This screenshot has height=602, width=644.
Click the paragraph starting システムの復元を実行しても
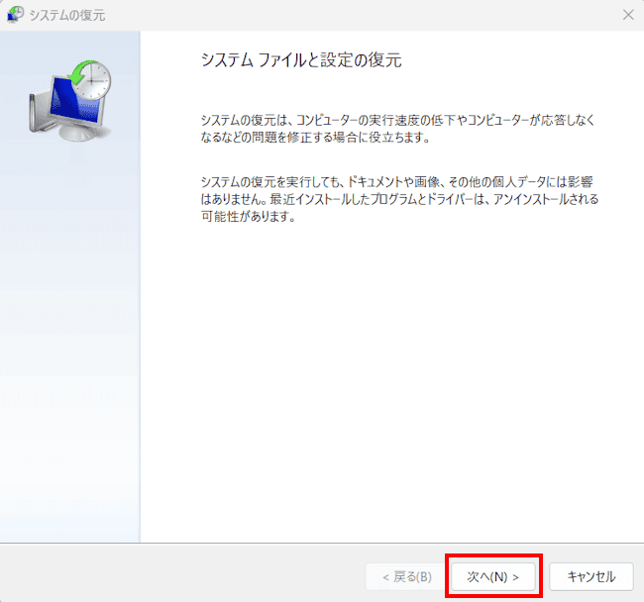(399, 199)
